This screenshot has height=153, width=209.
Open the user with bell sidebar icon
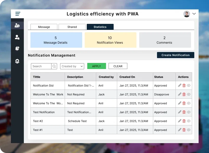pyautogui.click(x=17, y=37)
